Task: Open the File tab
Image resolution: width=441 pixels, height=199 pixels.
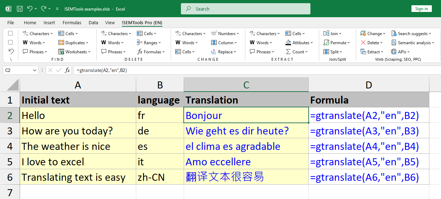Action: (11, 23)
